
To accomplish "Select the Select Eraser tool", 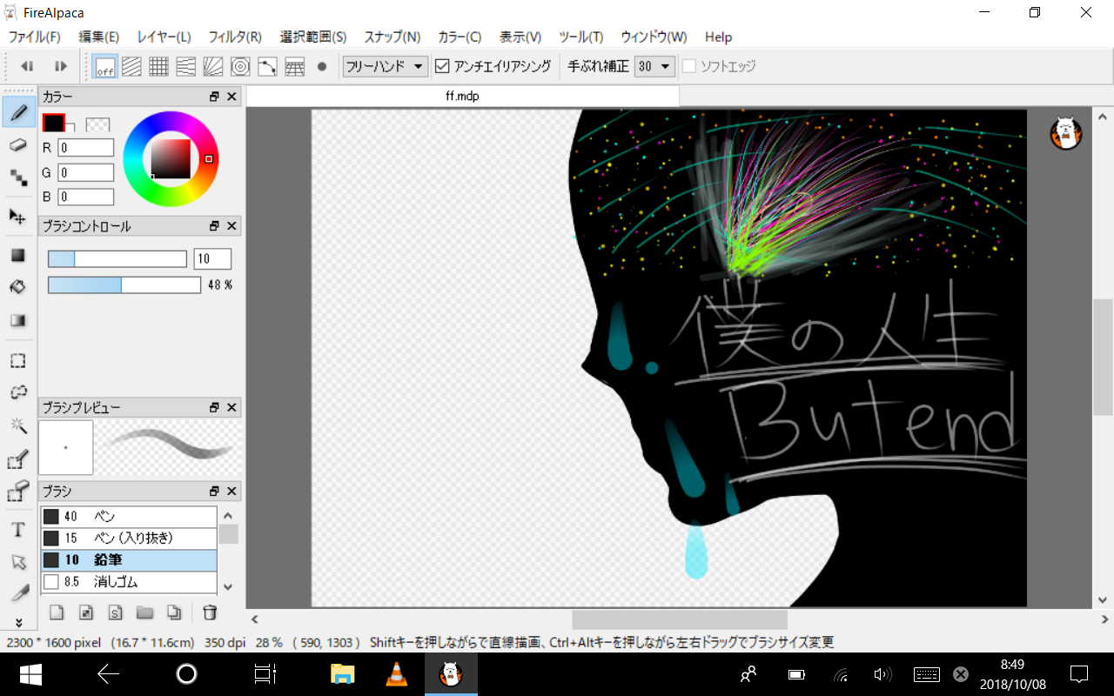I will point(18,492).
